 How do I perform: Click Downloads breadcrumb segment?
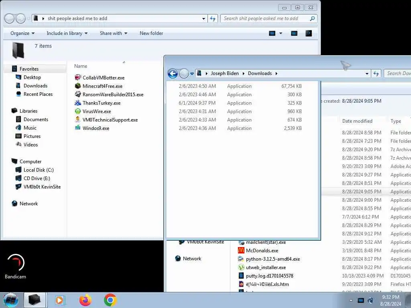pyautogui.click(x=260, y=73)
